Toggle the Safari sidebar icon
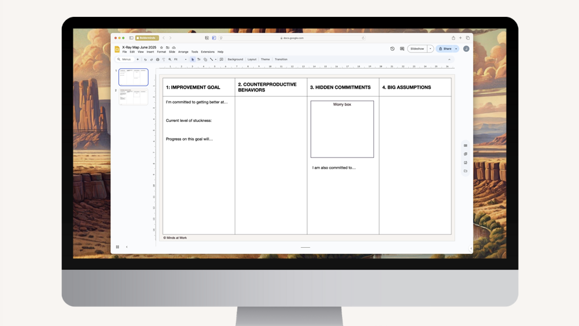 click(131, 38)
